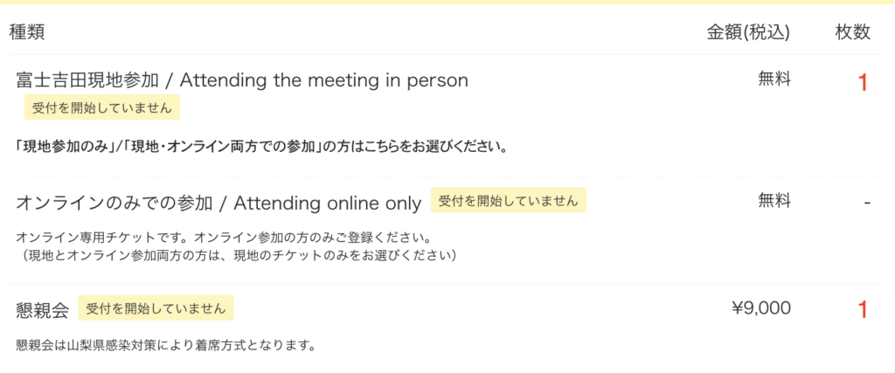Click the 懇親会は山梨県感染対策 seating note
895x373 pixels.
coord(165,345)
